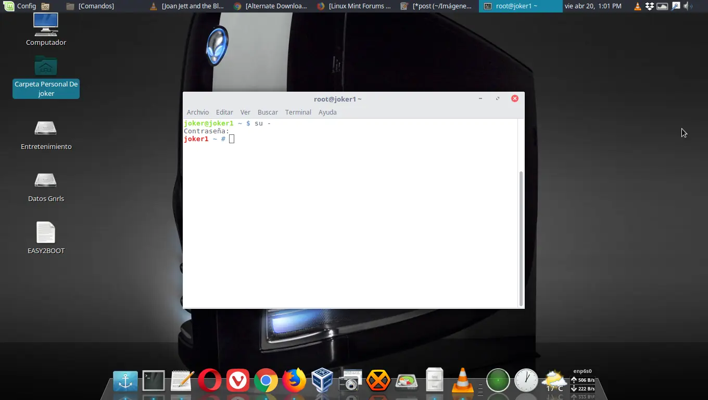Open the screenshot camera tool in dock
Screen dimensions: 708x400
click(x=350, y=381)
